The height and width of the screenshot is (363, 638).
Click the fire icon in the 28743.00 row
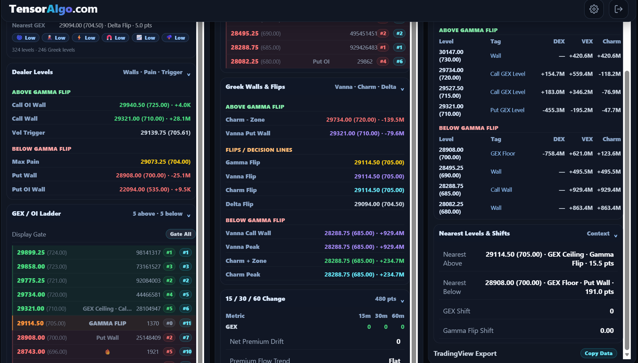(108, 352)
